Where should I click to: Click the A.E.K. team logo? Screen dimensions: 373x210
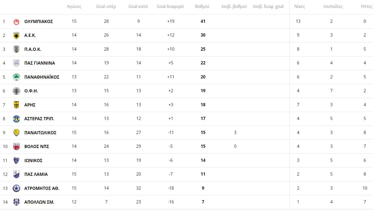coord(16,35)
